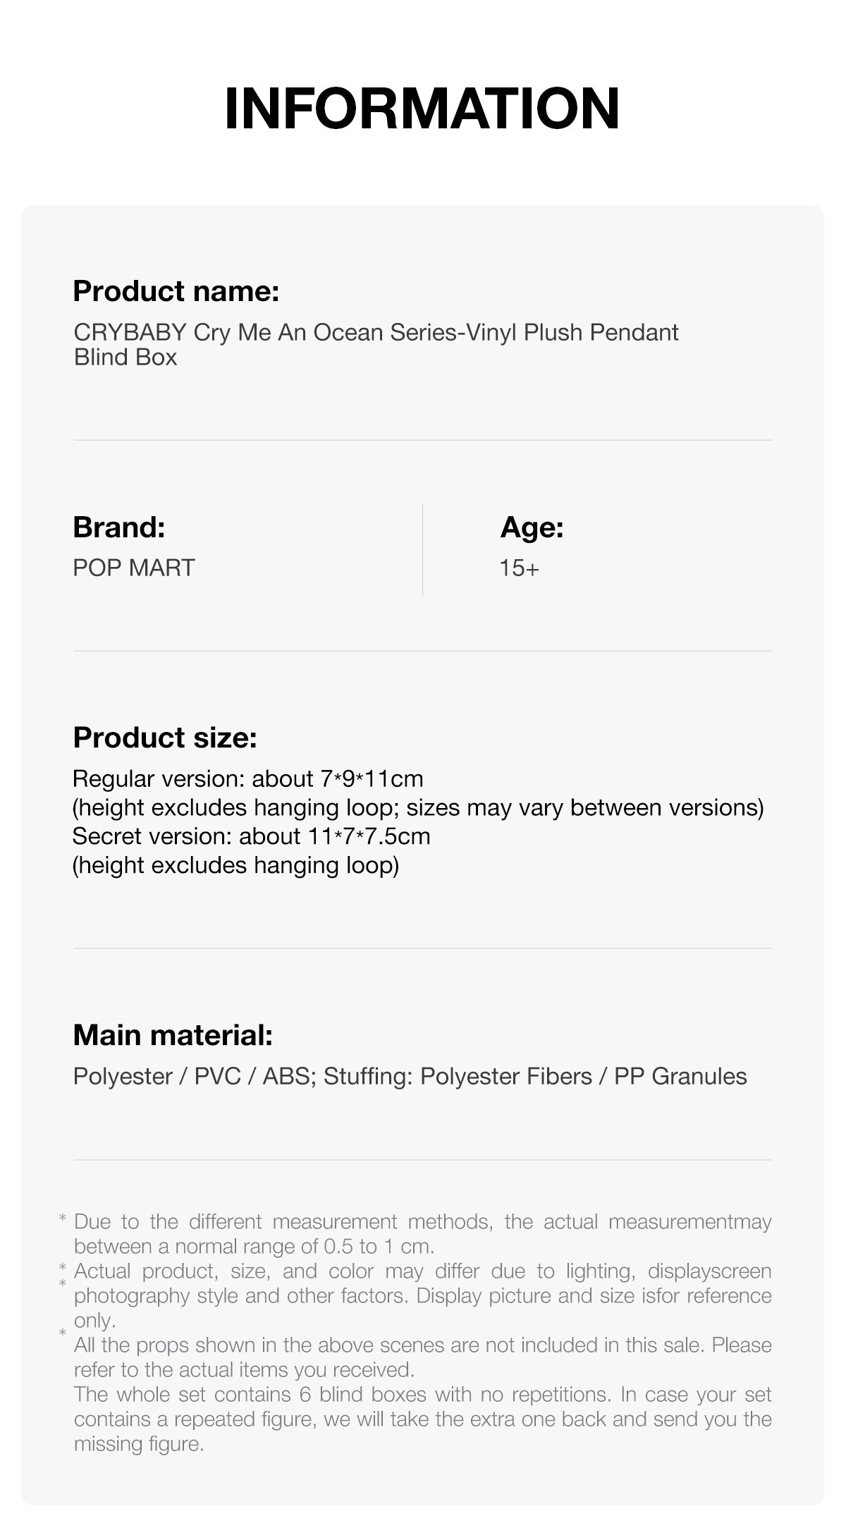This screenshot has width=846, height=1528.
Task: Click the Brand label
Action: [x=119, y=527]
